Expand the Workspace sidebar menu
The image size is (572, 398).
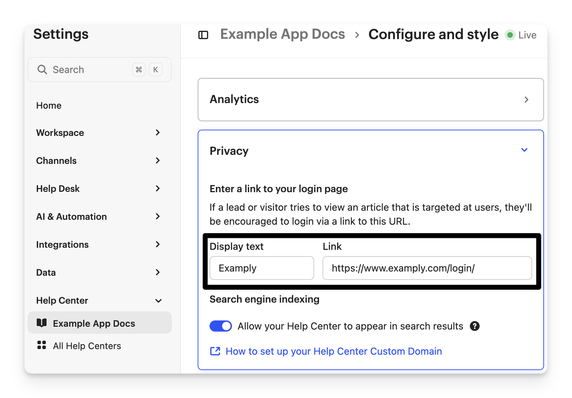158,132
